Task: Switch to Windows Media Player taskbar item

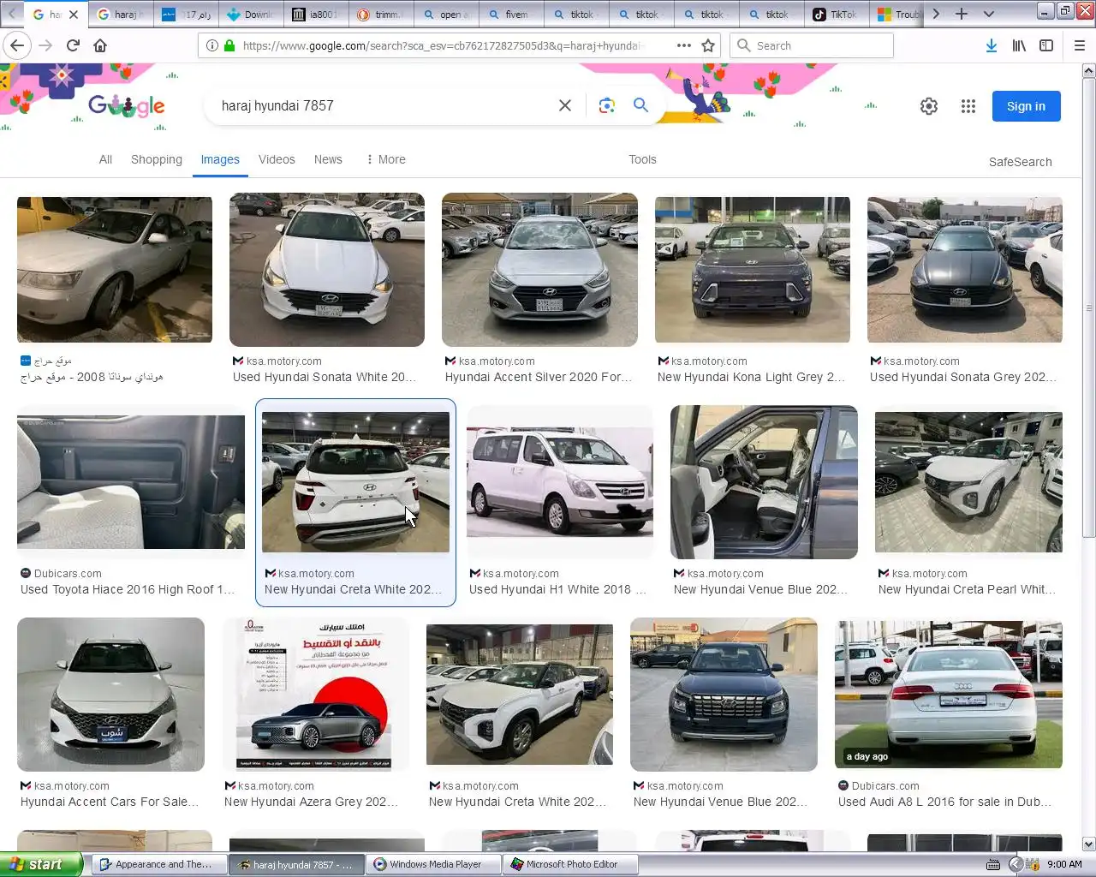Action: click(434, 864)
